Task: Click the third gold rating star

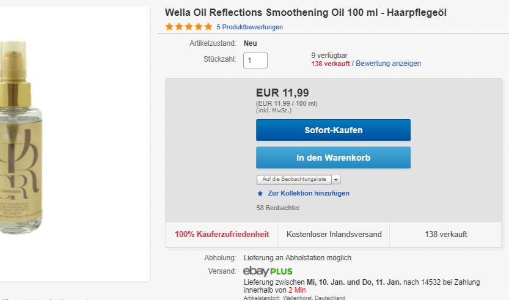Action: point(189,27)
